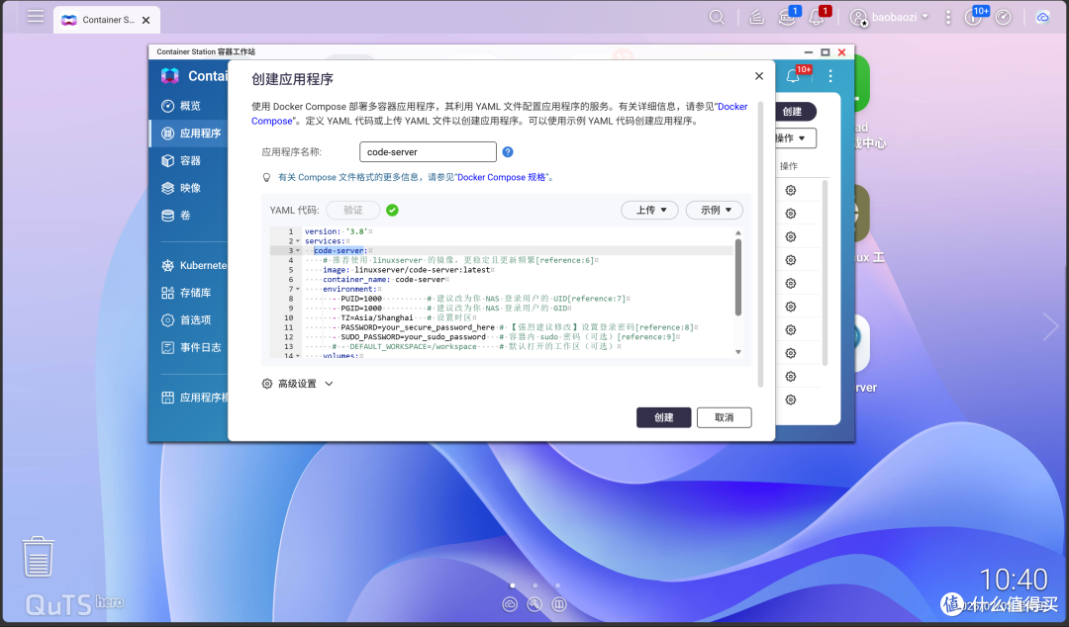This screenshot has height=627, width=1069.
Task: Click the myQNAPcloud cloud icon
Action: coord(1043,17)
